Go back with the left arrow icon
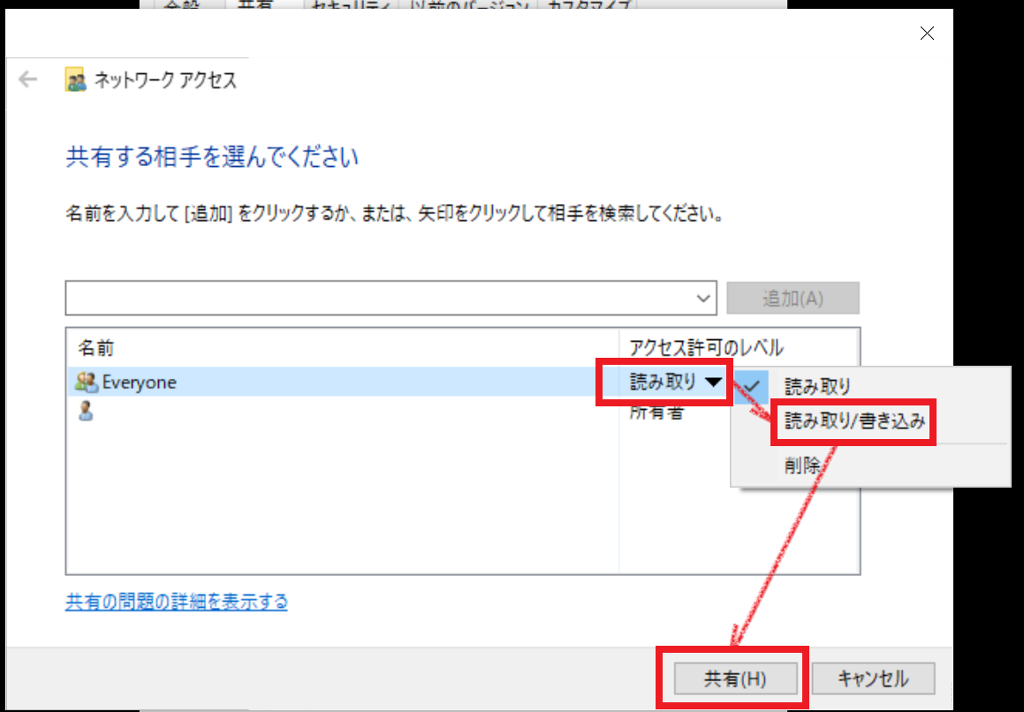This screenshot has width=1024, height=712. [27, 80]
